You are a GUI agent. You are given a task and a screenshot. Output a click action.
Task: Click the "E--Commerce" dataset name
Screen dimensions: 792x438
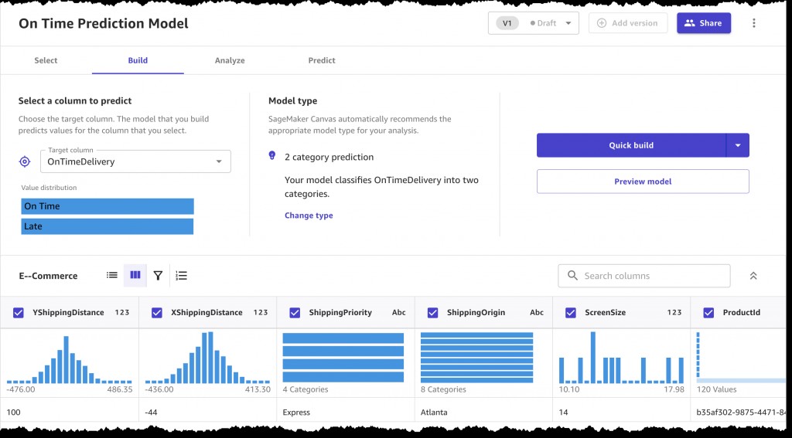click(49, 276)
